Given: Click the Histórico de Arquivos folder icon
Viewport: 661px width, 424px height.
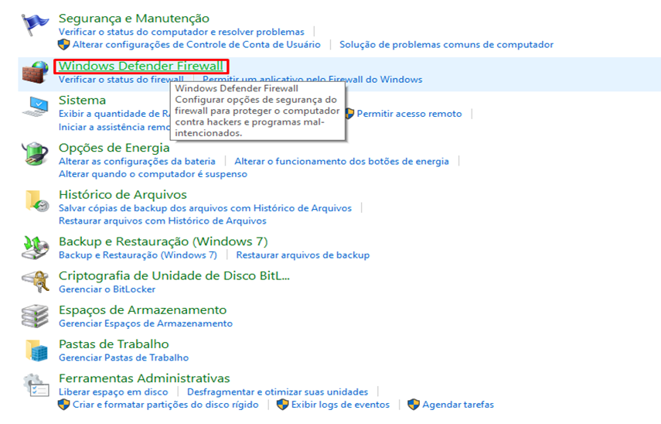Looking at the screenshot, I should coord(36,201).
